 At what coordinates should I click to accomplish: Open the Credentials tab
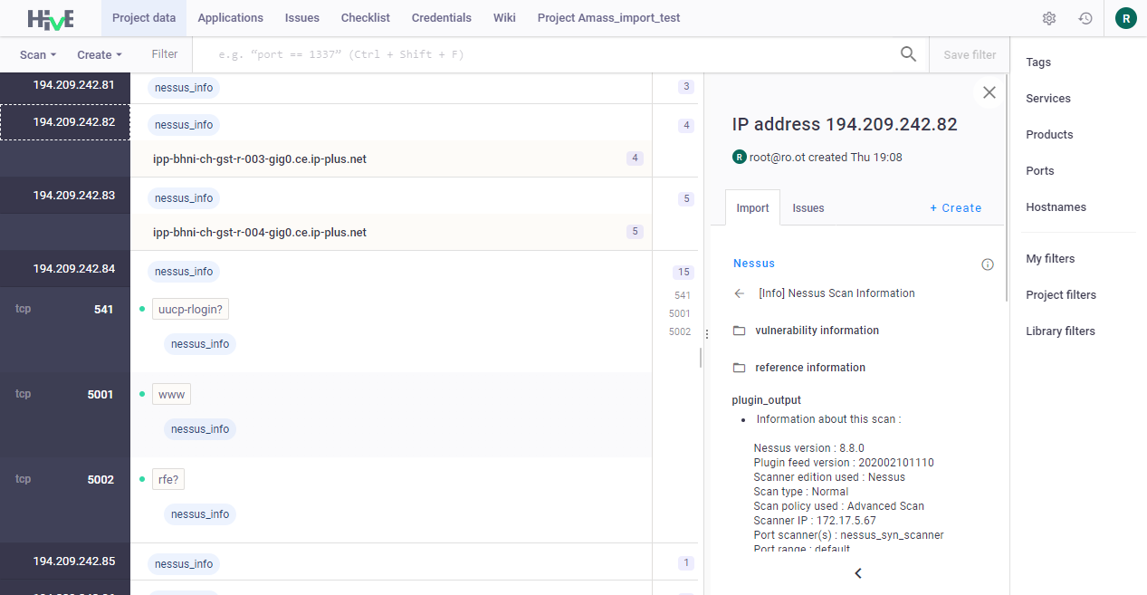tap(442, 18)
